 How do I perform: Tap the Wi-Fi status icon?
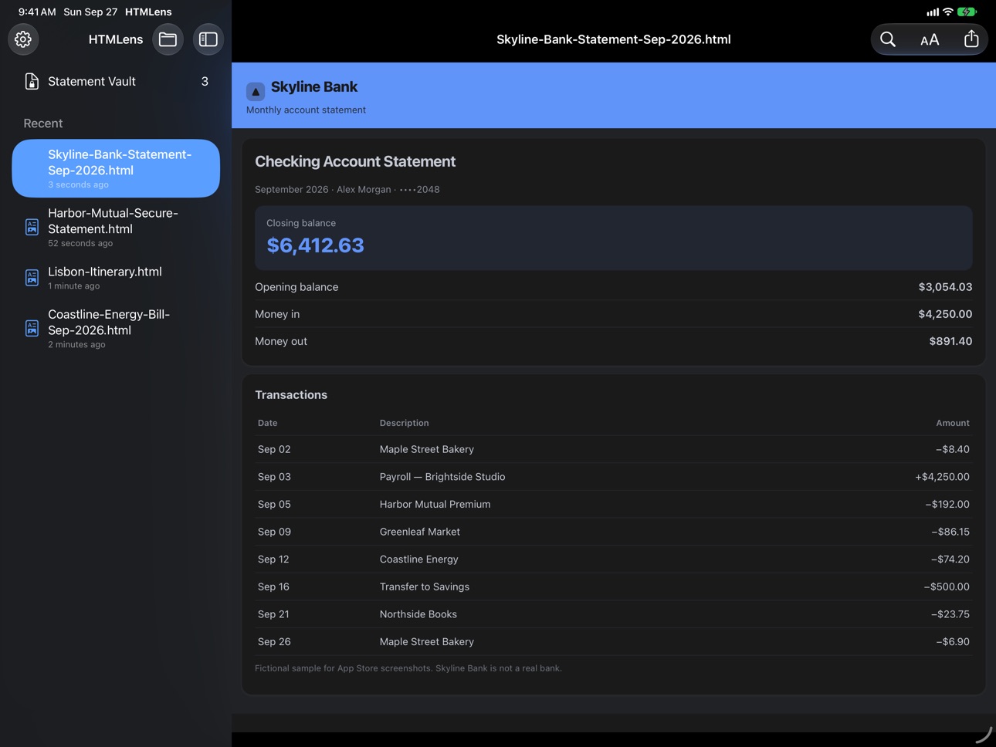947,12
